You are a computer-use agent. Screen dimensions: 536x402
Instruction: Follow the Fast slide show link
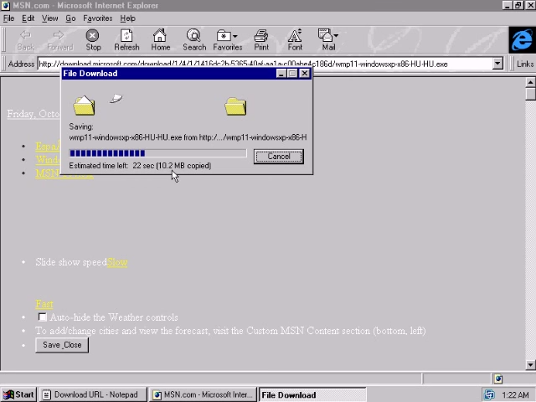44,304
